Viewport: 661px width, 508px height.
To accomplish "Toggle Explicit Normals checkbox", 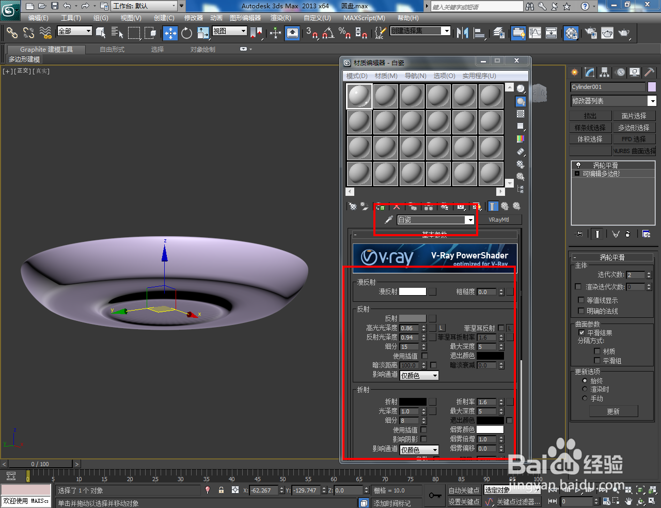I will point(581,311).
